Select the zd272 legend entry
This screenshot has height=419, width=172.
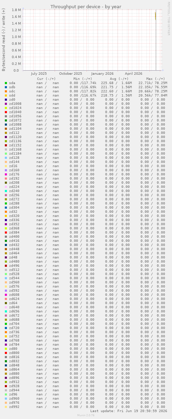14,199
